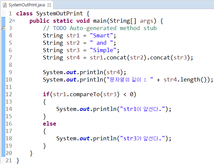Click the Java file icon on the editor tab
Screen dimensions: 214x164
coord(4,6)
